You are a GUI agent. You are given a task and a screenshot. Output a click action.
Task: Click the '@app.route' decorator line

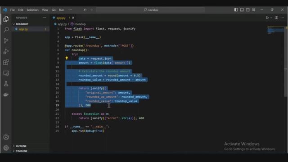(99, 46)
